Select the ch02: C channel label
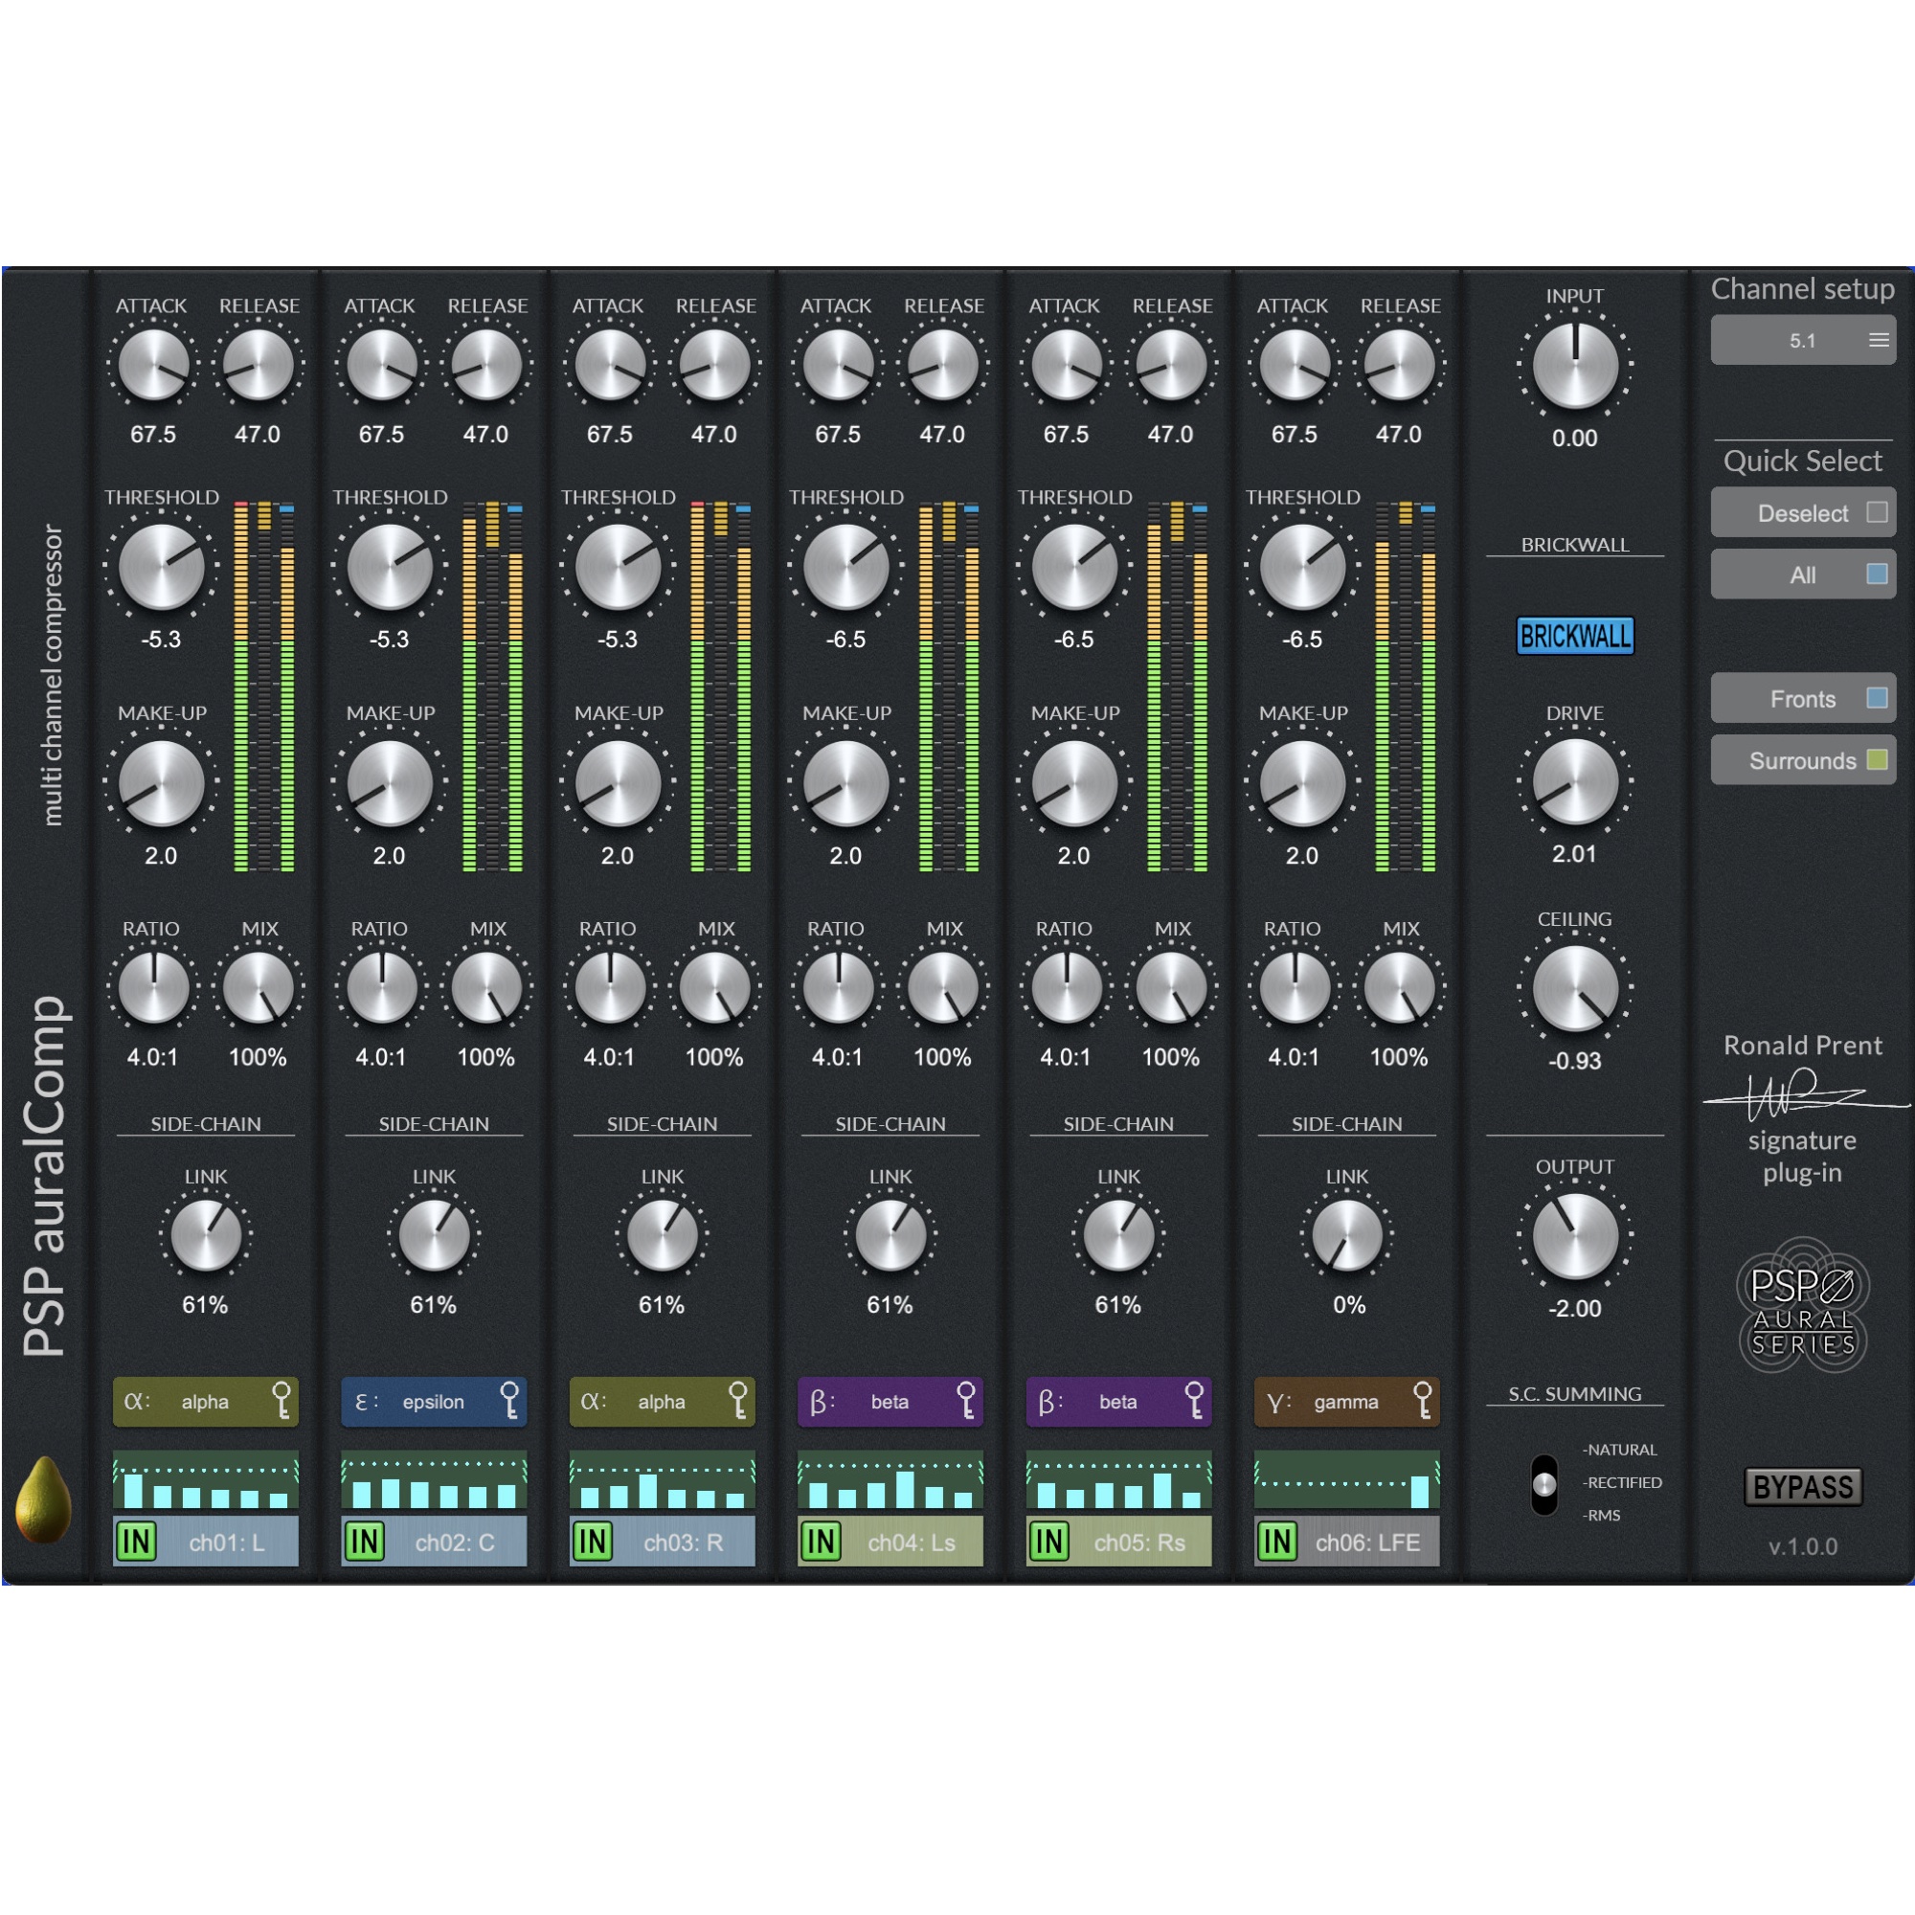The width and height of the screenshot is (1915, 1915). click(455, 1543)
